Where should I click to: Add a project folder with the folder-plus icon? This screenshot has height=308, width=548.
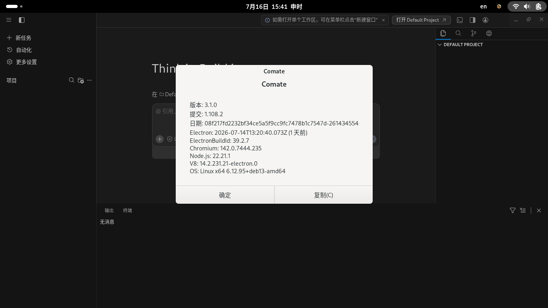[x=81, y=80]
